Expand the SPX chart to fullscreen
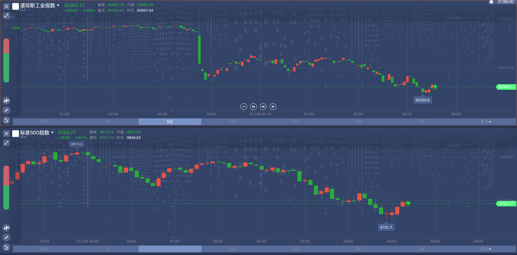Screen dimensions: 517x255 [6, 143]
